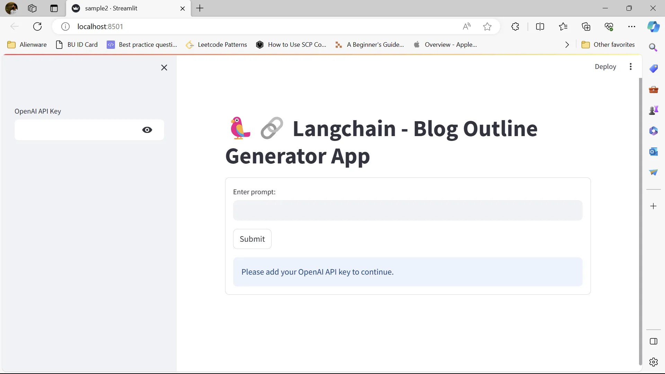This screenshot has height=374, width=665.
Task: Open sidebar settings gear
Action: [654, 362]
